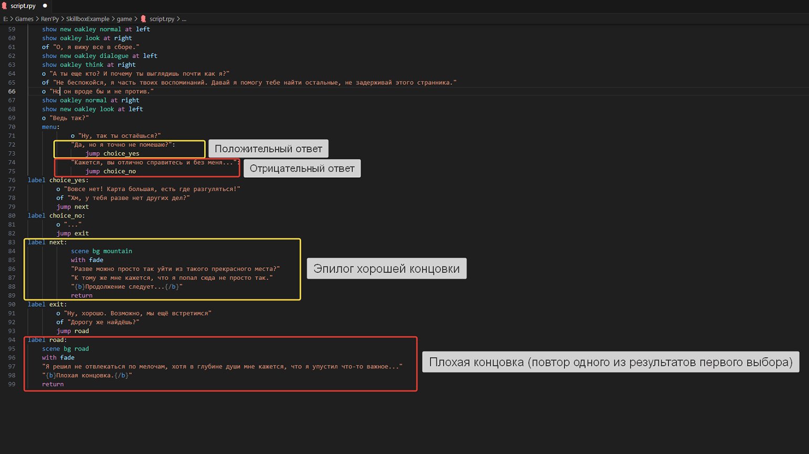Viewport: 809px width, 454px height.
Task: Click the "Отрицательный ответ" annotation label
Action: coord(302,169)
